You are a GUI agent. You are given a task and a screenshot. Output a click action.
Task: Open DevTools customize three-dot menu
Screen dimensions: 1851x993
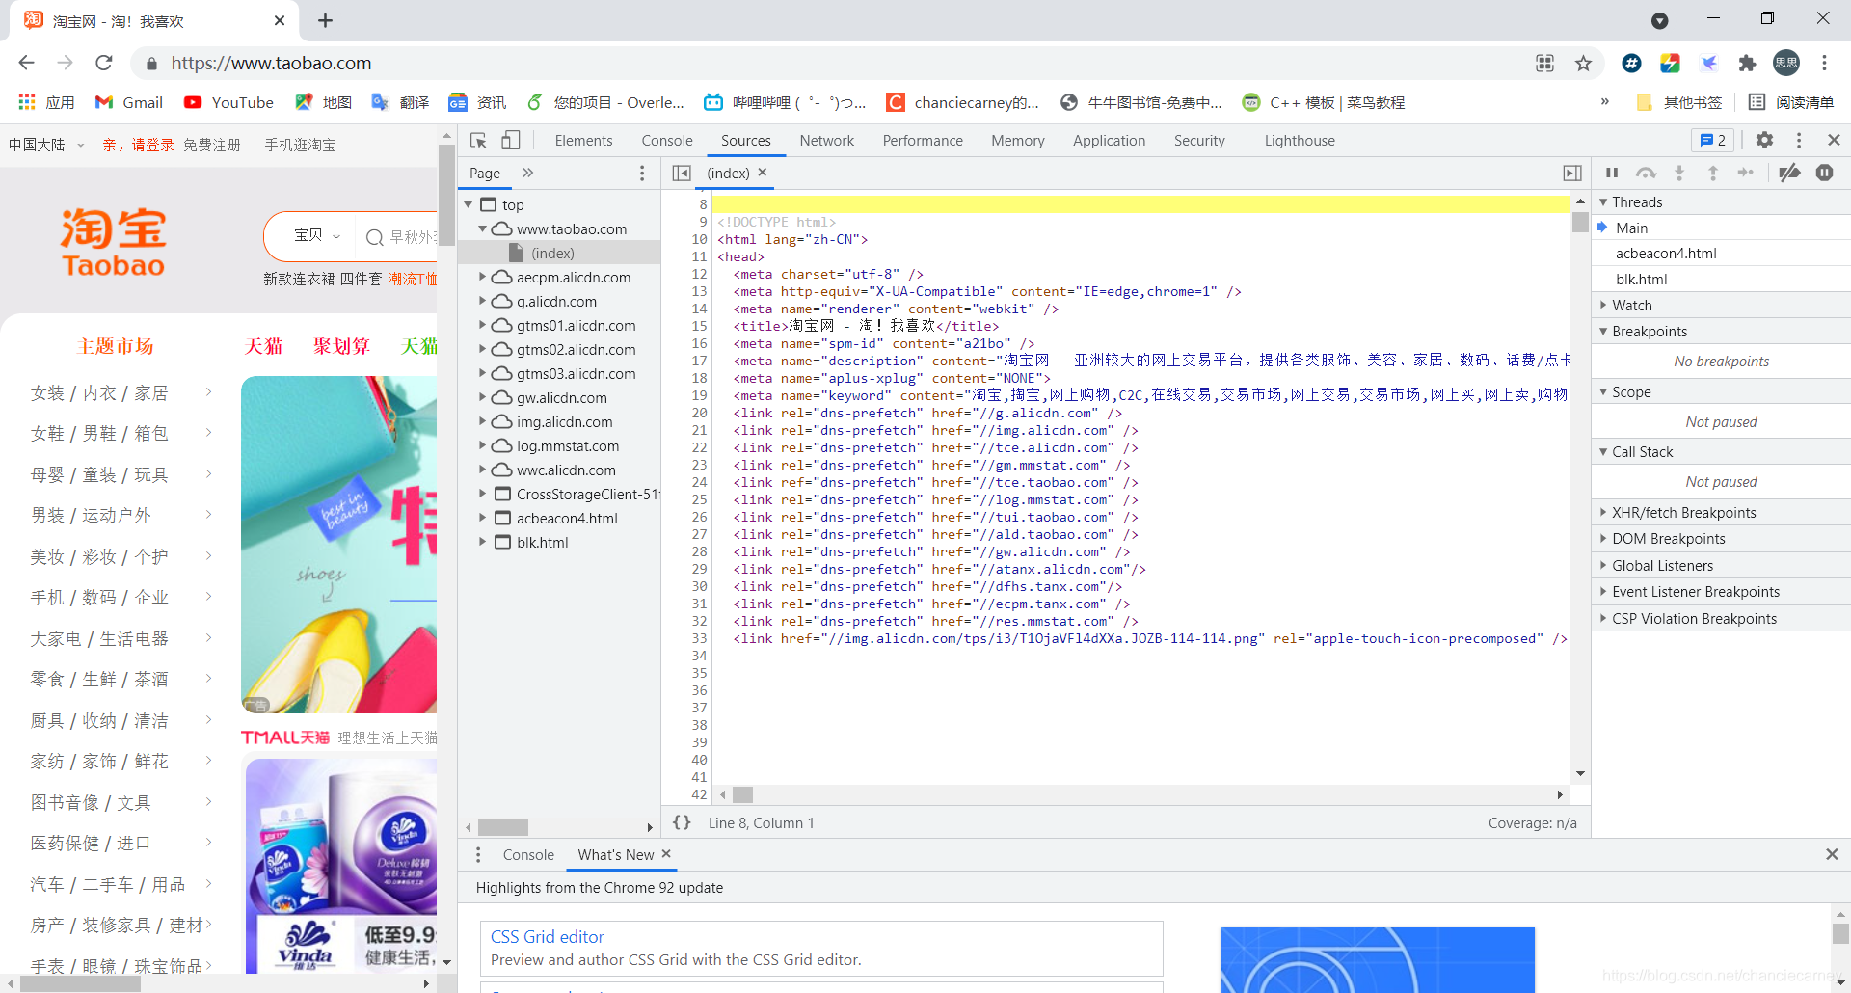tap(1799, 141)
